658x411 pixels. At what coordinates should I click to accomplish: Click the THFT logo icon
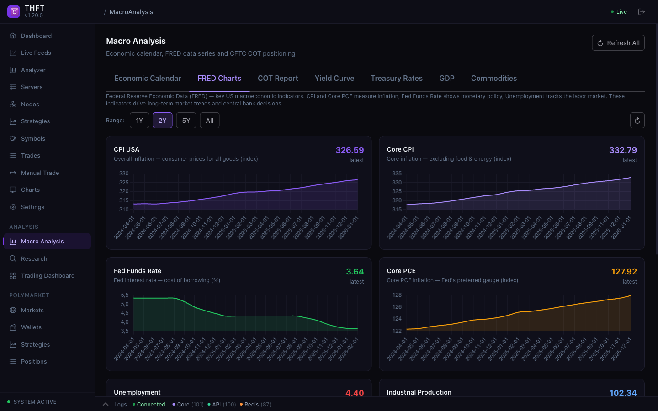pyautogui.click(x=14, y=11)
